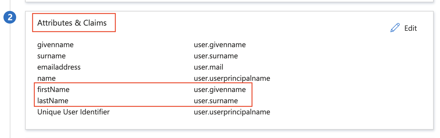The image size is (440, 138).
Task: Select the name claim label
Action: point(46,78)
